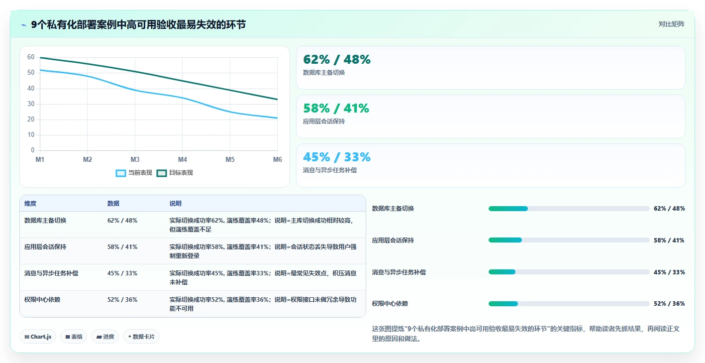Click the progress value 52% / 36%
This screenshot has width=705, height=363.
(669, 304)
